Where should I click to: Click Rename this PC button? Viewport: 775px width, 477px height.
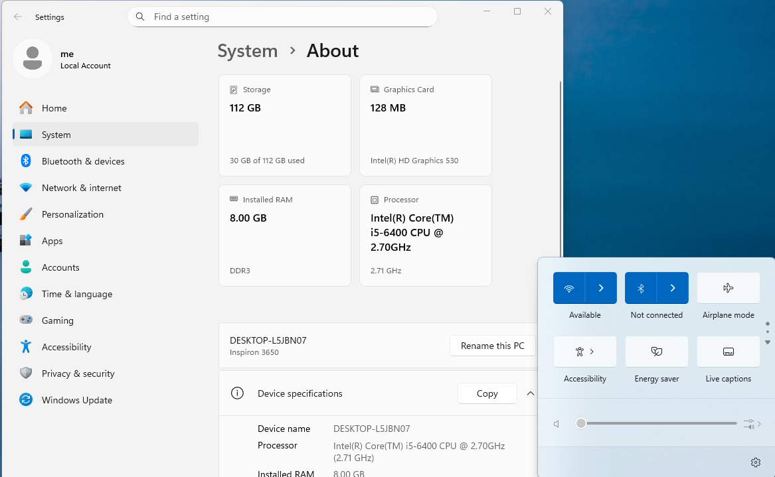[x=492, y=346]
